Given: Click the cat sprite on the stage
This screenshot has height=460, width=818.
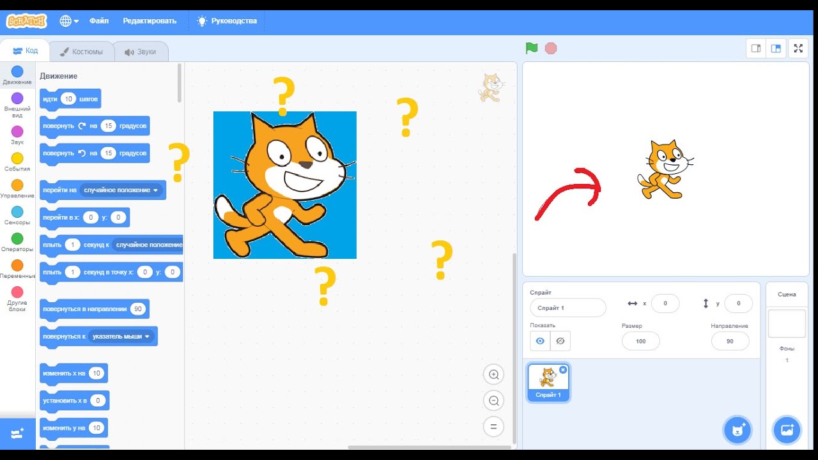Looking at the screenshot, I should pyautogui.click(x=665, y=169).
